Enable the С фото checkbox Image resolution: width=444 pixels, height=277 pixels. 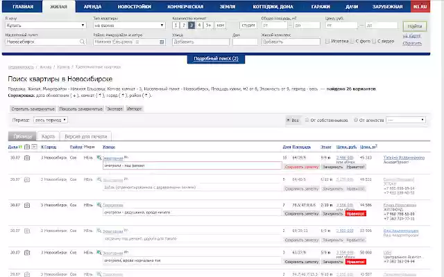click(x=352, y=42)
